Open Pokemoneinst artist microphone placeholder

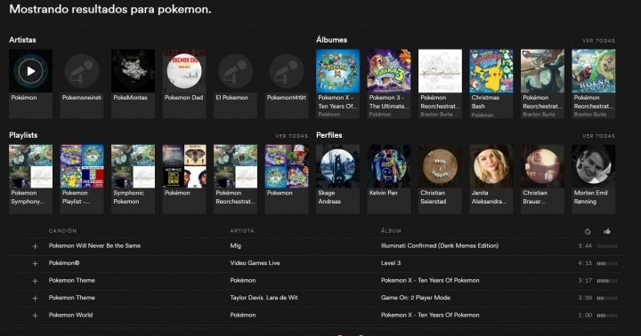[82, 71]
